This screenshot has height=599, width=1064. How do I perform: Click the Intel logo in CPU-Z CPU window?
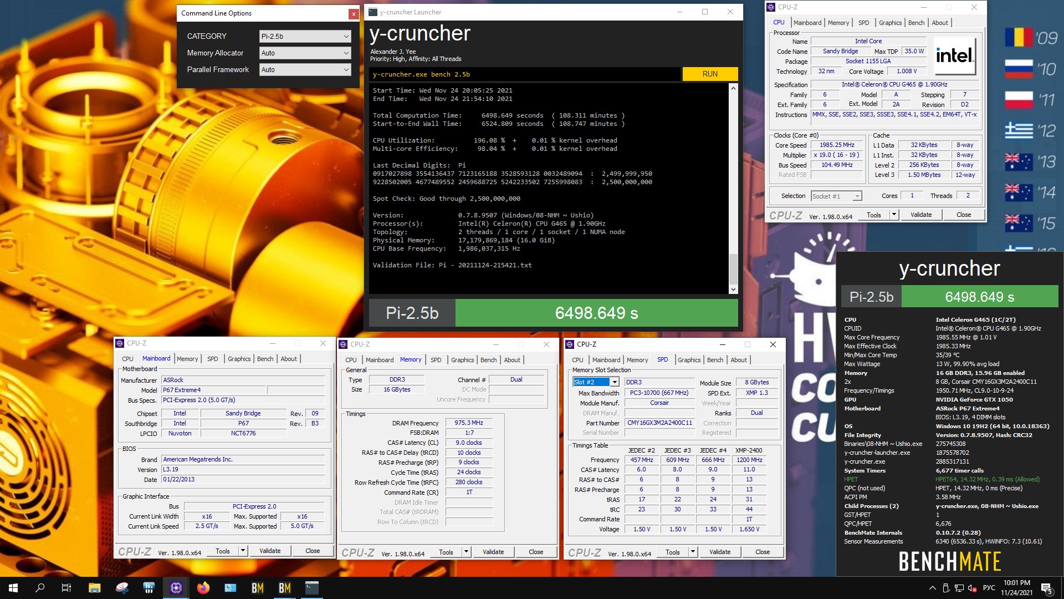[x=954, y=55]
